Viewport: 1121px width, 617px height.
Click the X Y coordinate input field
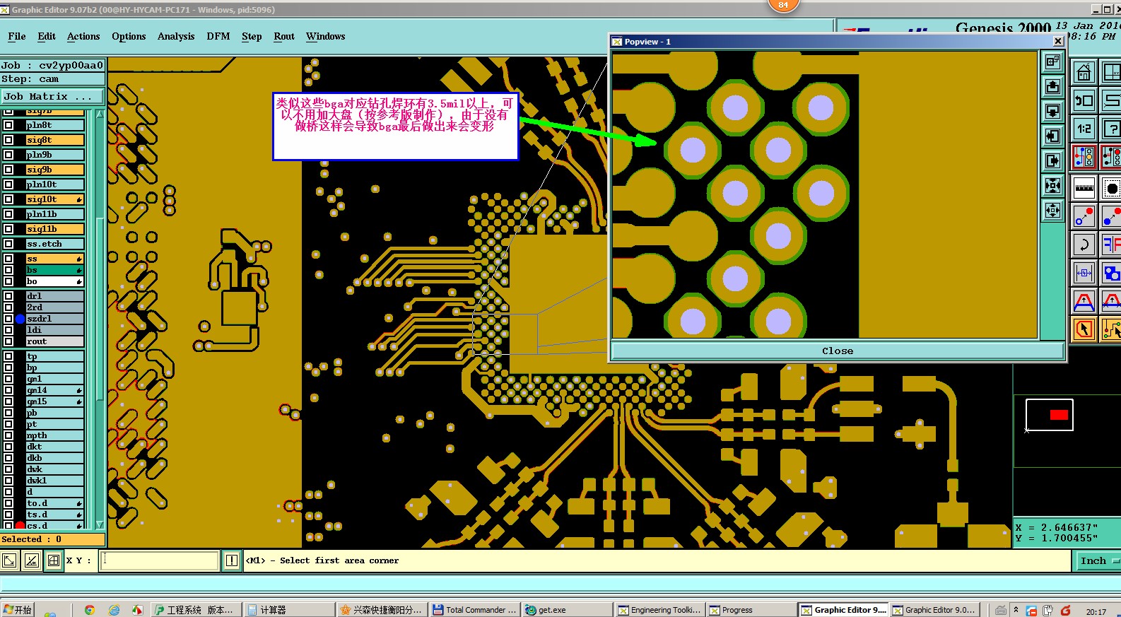point(160,560)
